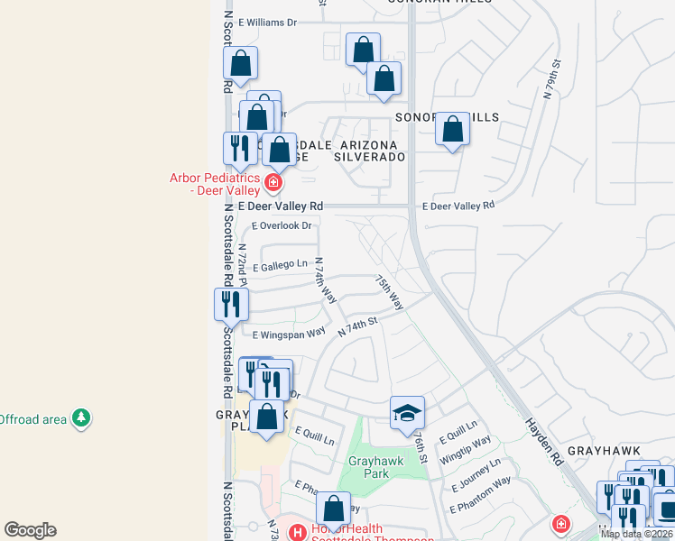Click the N 79th St street label
The image size is (675, 541).
(552, 79)
